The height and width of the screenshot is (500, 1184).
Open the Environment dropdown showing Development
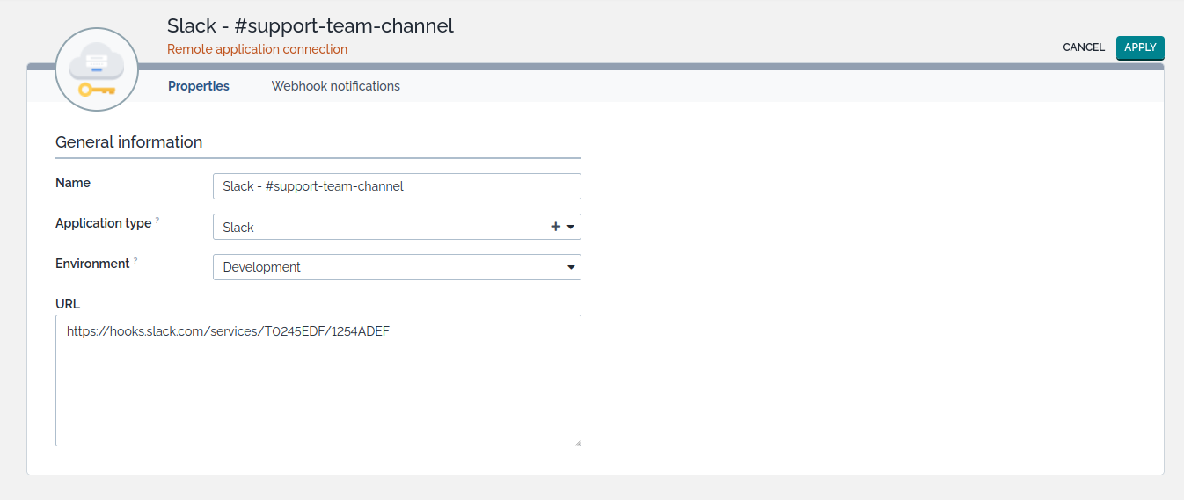coord(397,267)
